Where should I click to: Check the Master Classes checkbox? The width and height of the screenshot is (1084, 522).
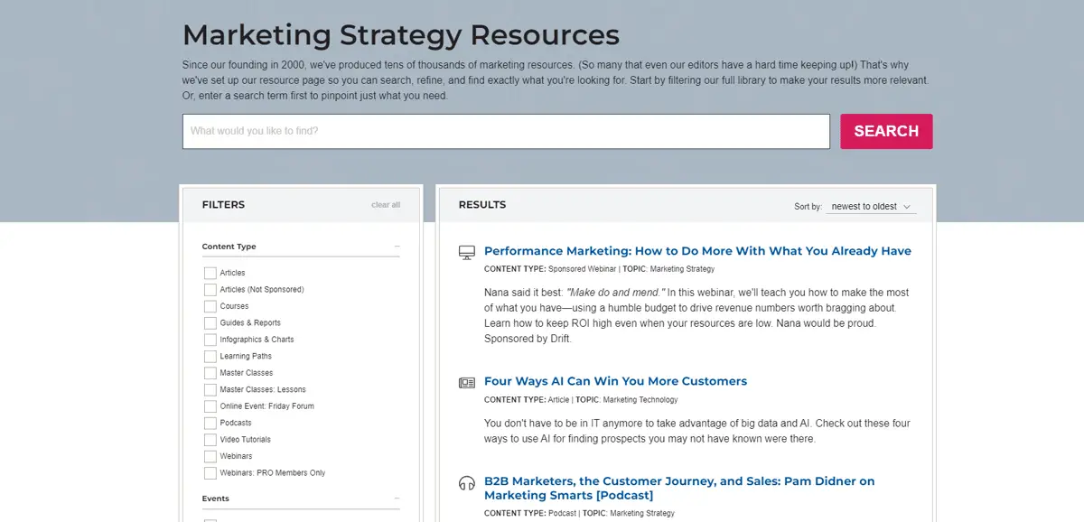pyautogui.click(x=210, y=373)
